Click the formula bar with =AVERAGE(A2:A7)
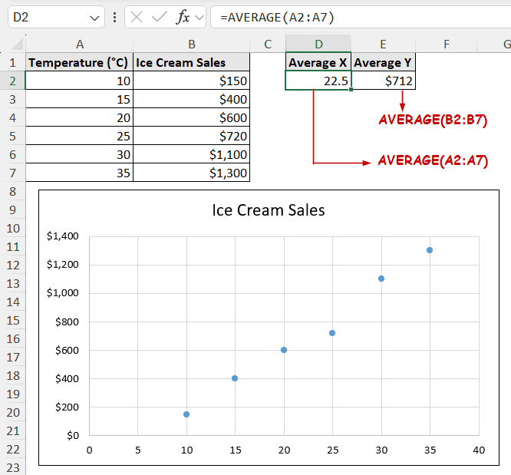The width and height of the screenshot is (511, 475). [x=361, y=17]
